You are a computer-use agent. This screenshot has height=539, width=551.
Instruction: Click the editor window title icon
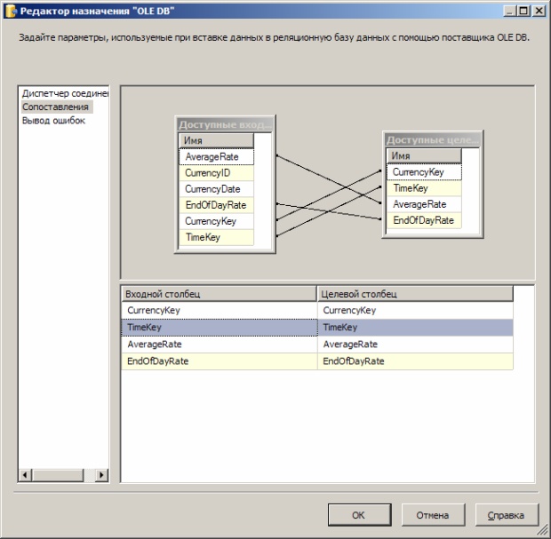click(12, 11)
